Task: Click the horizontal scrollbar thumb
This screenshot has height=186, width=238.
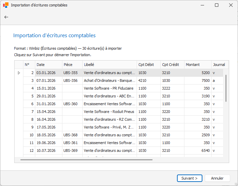Action: tap(81, 160)
